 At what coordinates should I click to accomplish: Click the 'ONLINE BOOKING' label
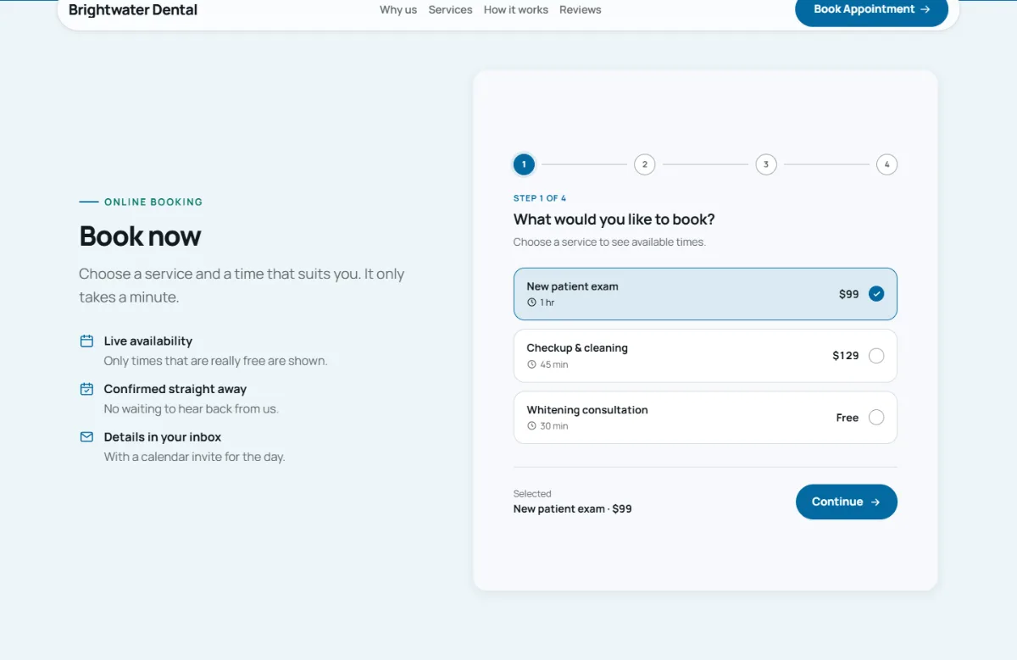[153, 202]
